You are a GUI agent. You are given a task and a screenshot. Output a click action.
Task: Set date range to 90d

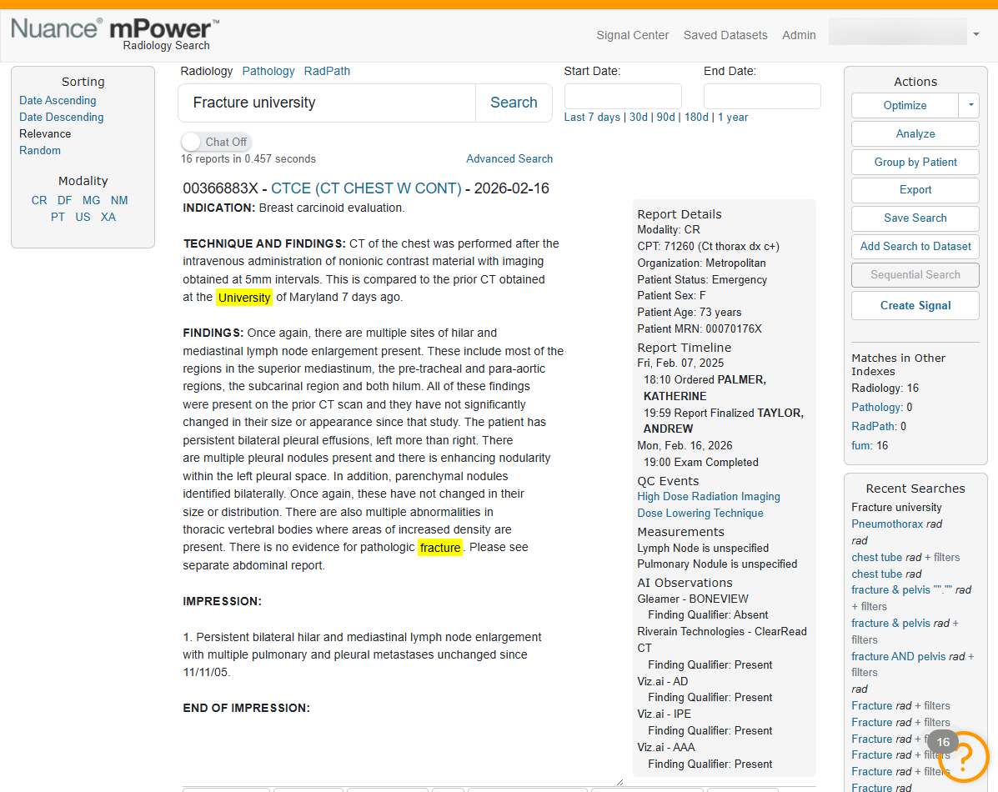(666, 118)
